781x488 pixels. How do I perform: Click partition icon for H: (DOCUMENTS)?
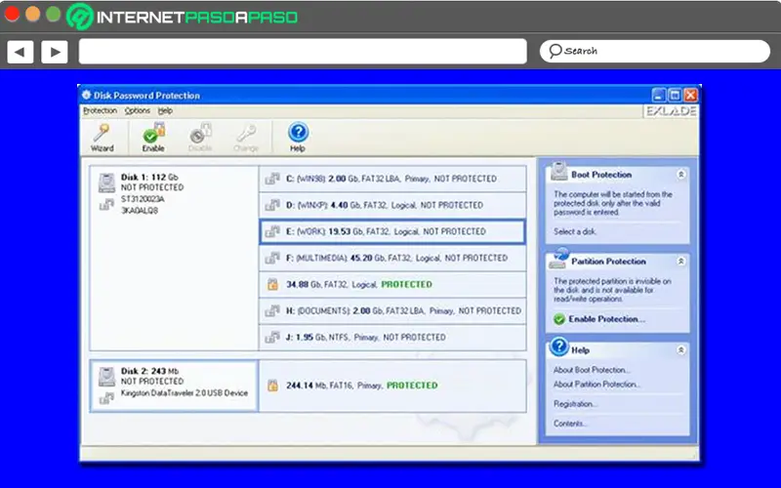(x=272, y=310)
